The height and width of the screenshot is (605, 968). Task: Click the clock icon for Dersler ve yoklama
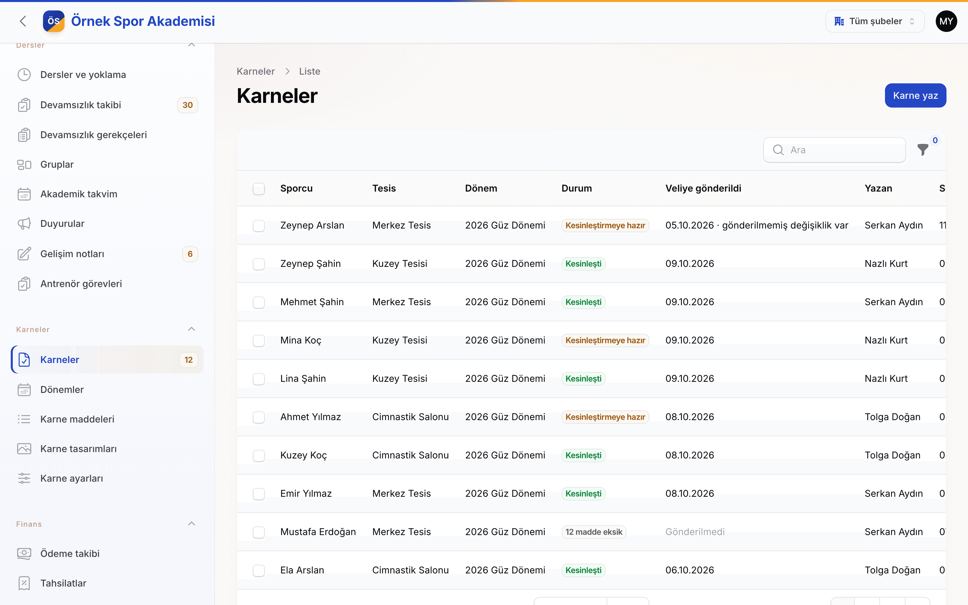pyautogui.click(x=24, y=75)
